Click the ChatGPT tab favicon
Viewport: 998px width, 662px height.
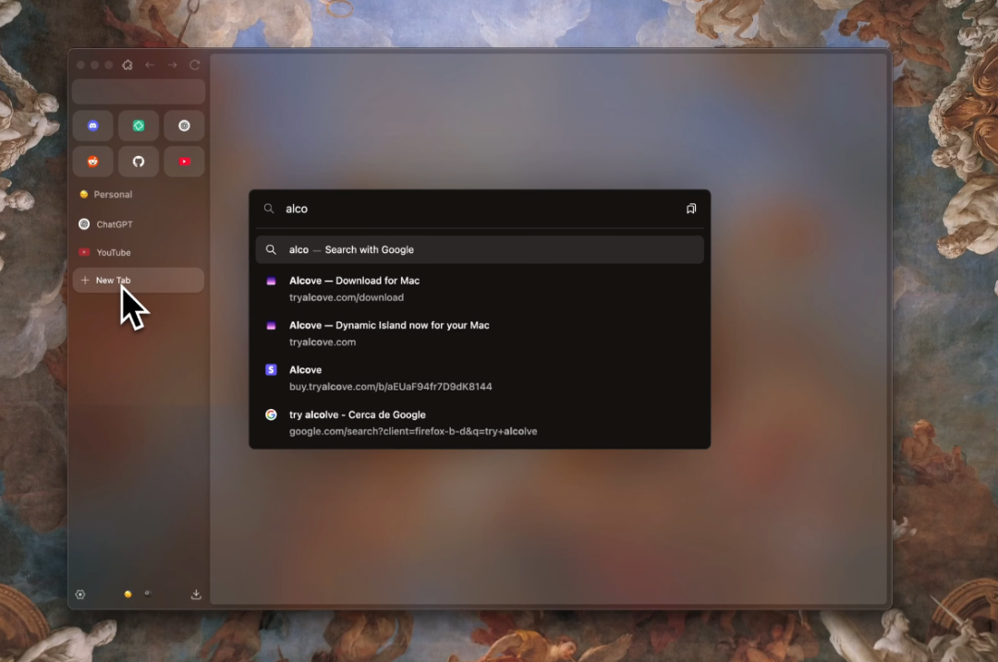click(84, 223)
